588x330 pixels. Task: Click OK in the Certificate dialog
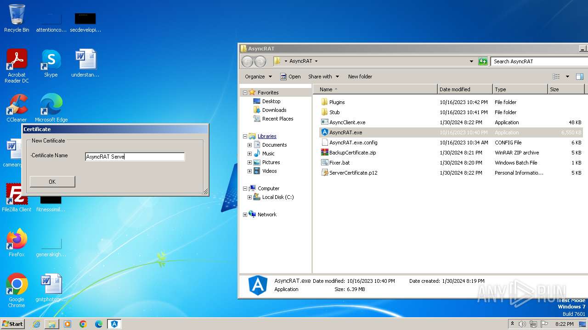pos(52,181)
